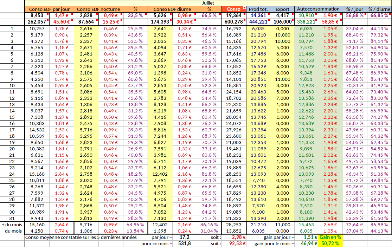
Task: Select the Export column header
Action: [282, 9]
